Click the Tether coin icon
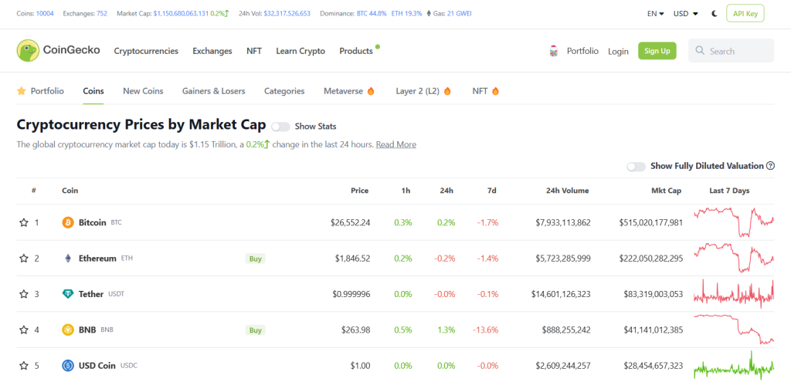 coord(68,294)
